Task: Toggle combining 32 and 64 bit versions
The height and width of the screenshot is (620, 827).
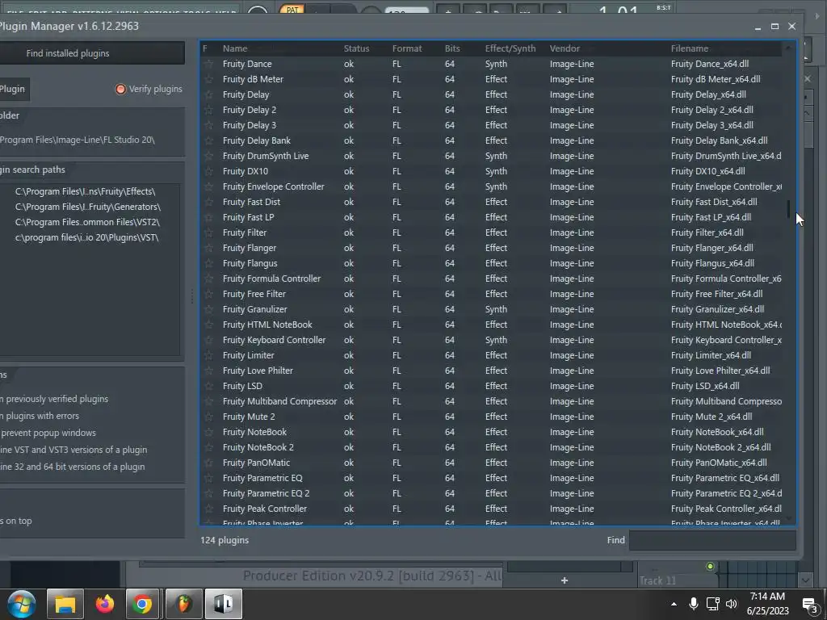Action: tap(72, 467)
